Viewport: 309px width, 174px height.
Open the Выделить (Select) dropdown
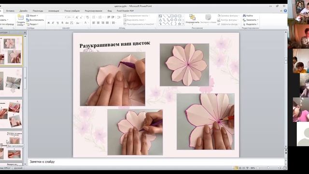251,24
